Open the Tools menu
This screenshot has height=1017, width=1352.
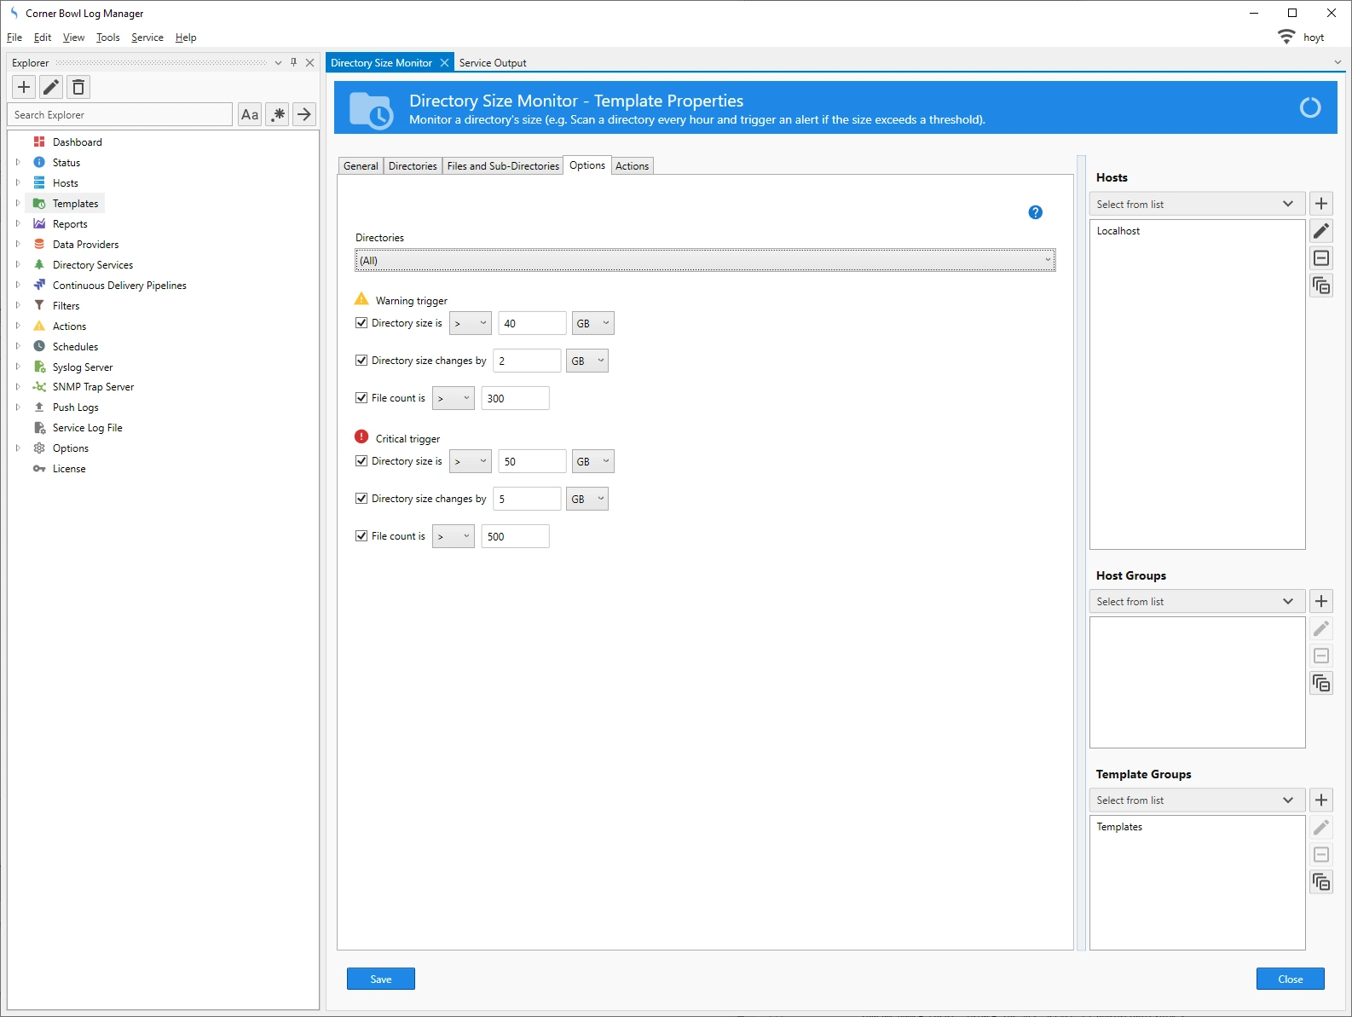(x=107, y=38)
